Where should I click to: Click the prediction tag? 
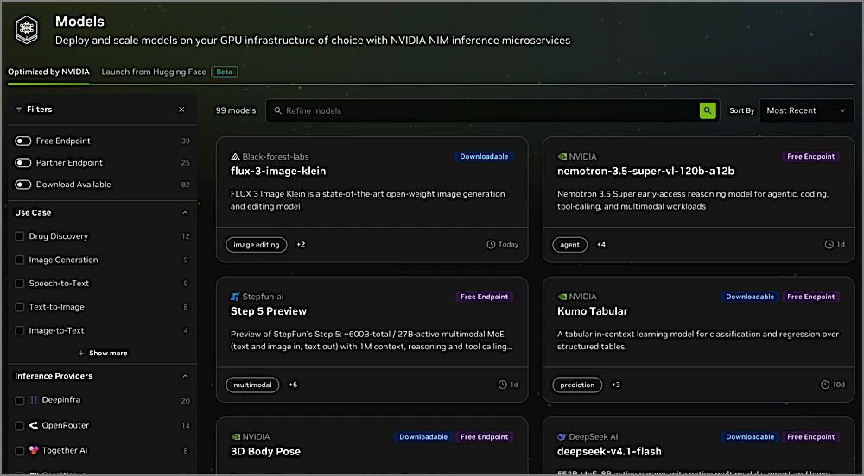[577, 385]
